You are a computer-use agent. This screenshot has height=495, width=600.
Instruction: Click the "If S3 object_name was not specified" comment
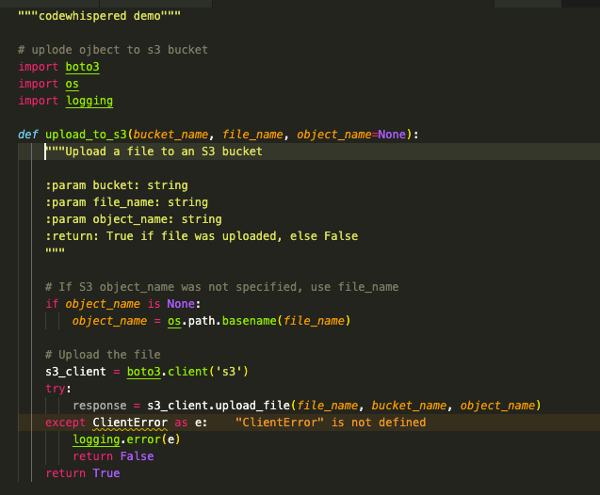click(221, 287)
